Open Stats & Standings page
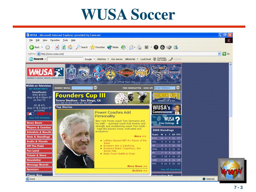This screenshot has height=192, width=256. (39, 137)
